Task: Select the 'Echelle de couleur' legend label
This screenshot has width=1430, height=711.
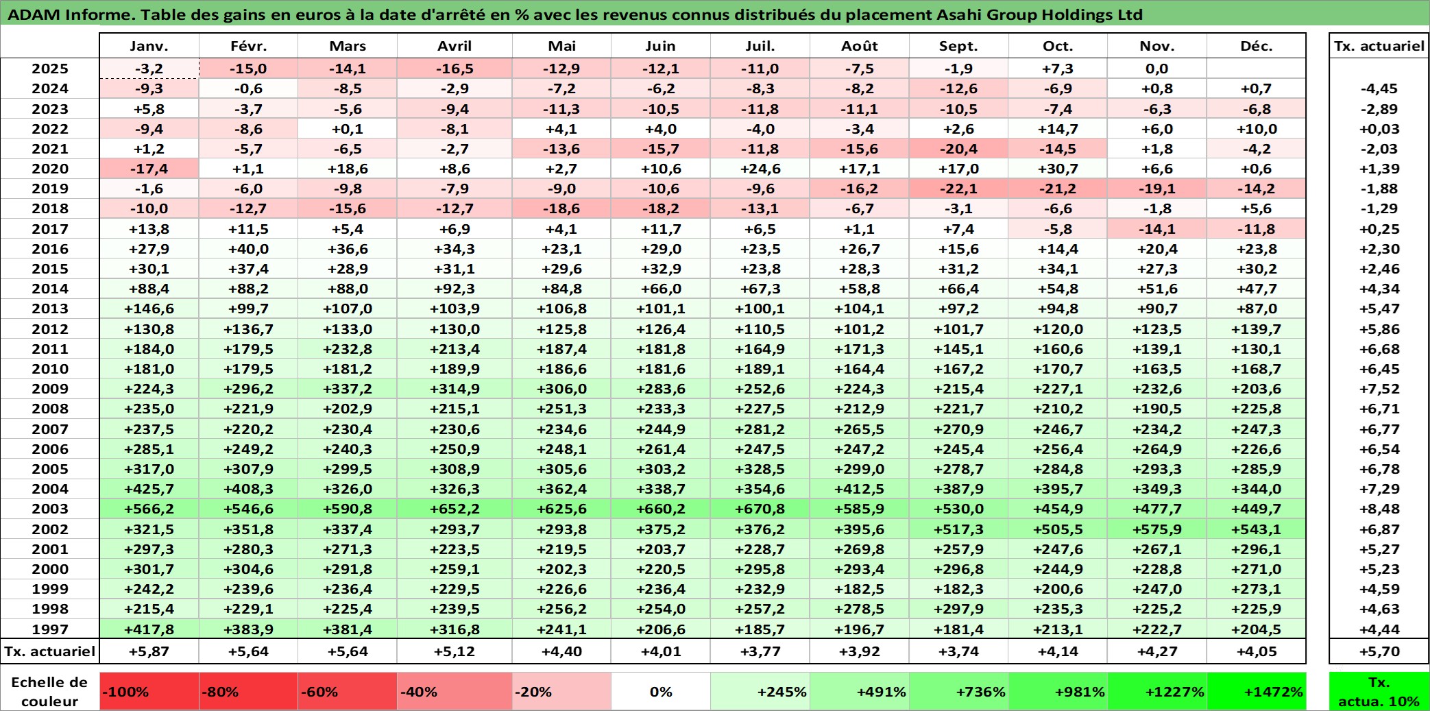Action: pos(50,691)
